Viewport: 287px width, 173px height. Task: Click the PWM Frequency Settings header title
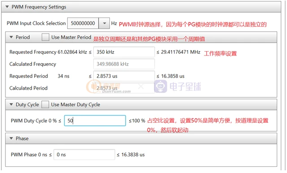(x=39, y=7)
